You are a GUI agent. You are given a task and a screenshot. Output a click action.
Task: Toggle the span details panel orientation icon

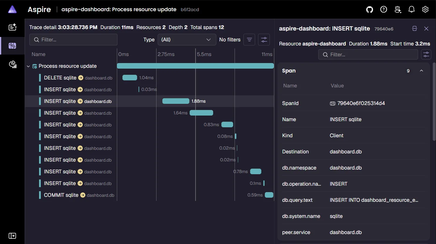tap(415, 28)
